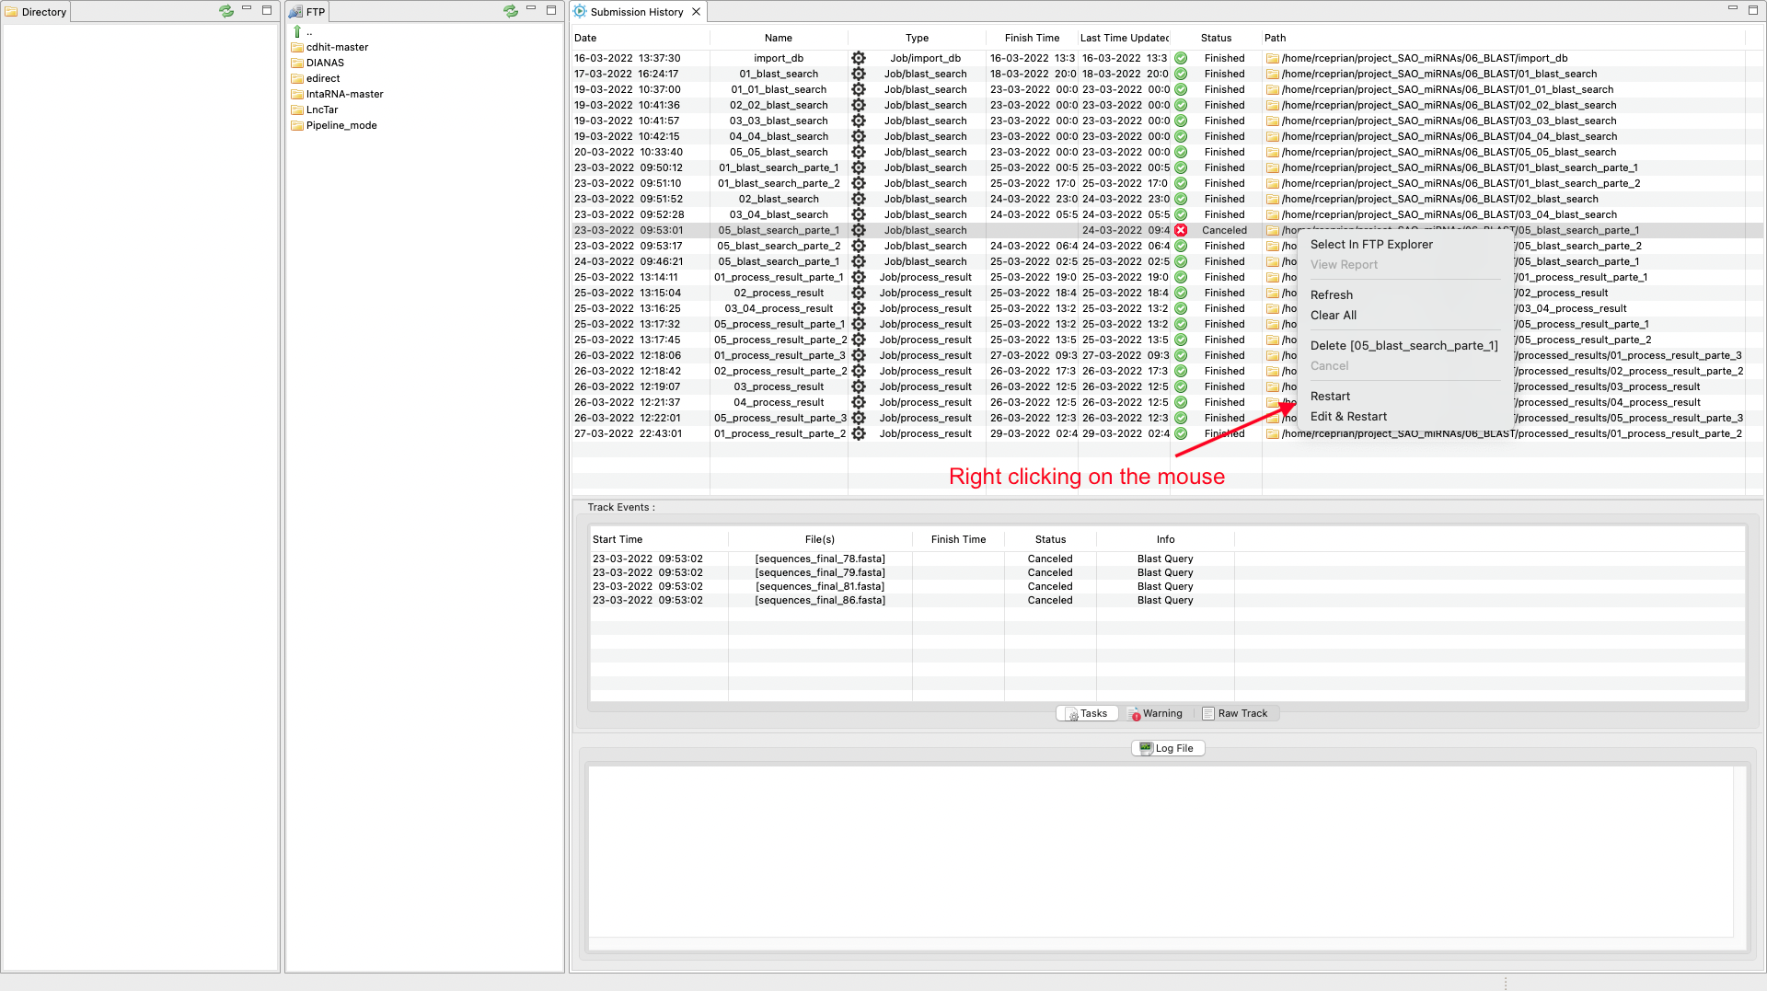Click green finished icon on import_db row
The height and width of the screenshot is (991, 1767).
(1181, 58)
